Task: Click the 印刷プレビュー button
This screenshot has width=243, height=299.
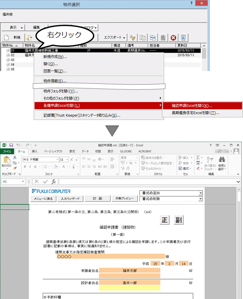Action: coord(124,199)
